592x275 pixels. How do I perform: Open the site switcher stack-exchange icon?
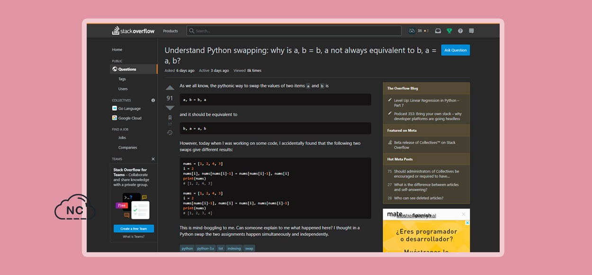(x=471, y=31)
